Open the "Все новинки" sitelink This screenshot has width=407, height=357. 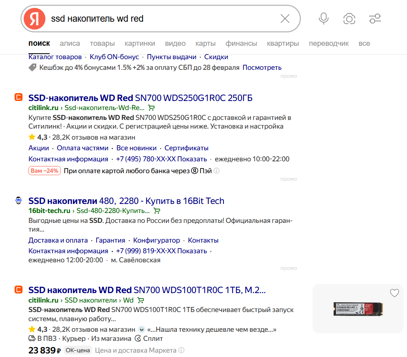(x=137, y=148)
